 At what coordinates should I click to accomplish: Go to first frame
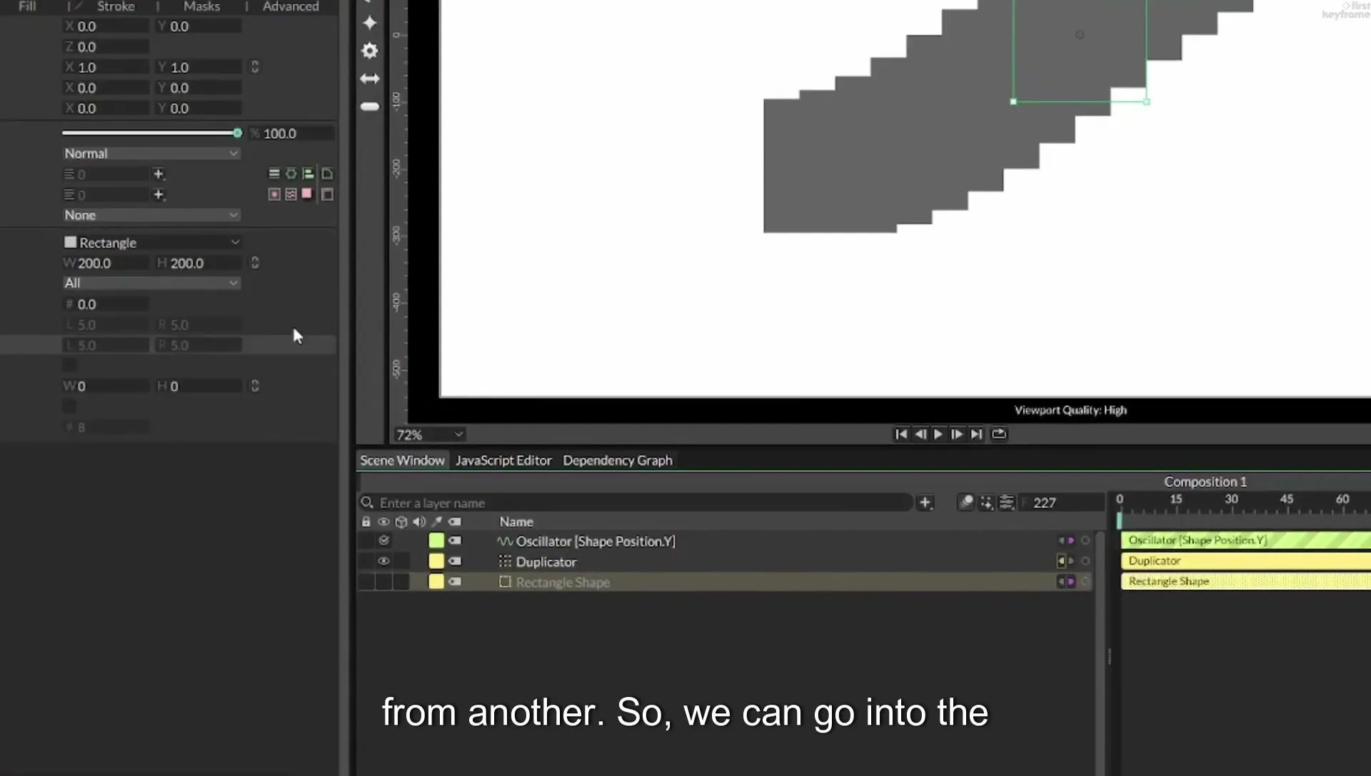901,434
